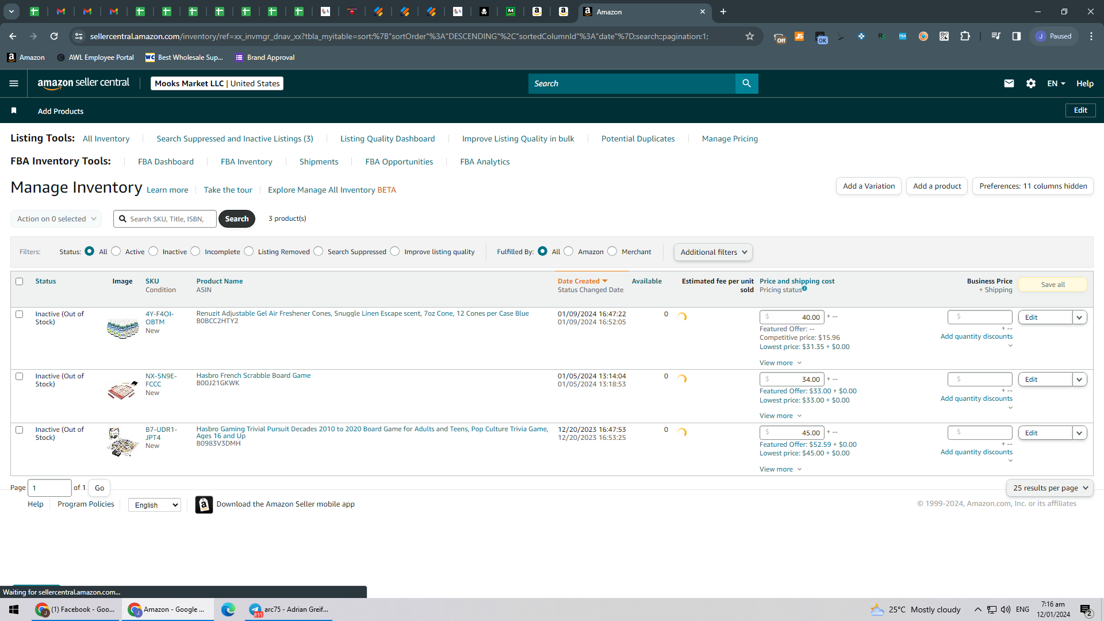Viewport: 1104px width, 621px height.
Task: Open the English language select in footer
Action: [x=155, y=505]
